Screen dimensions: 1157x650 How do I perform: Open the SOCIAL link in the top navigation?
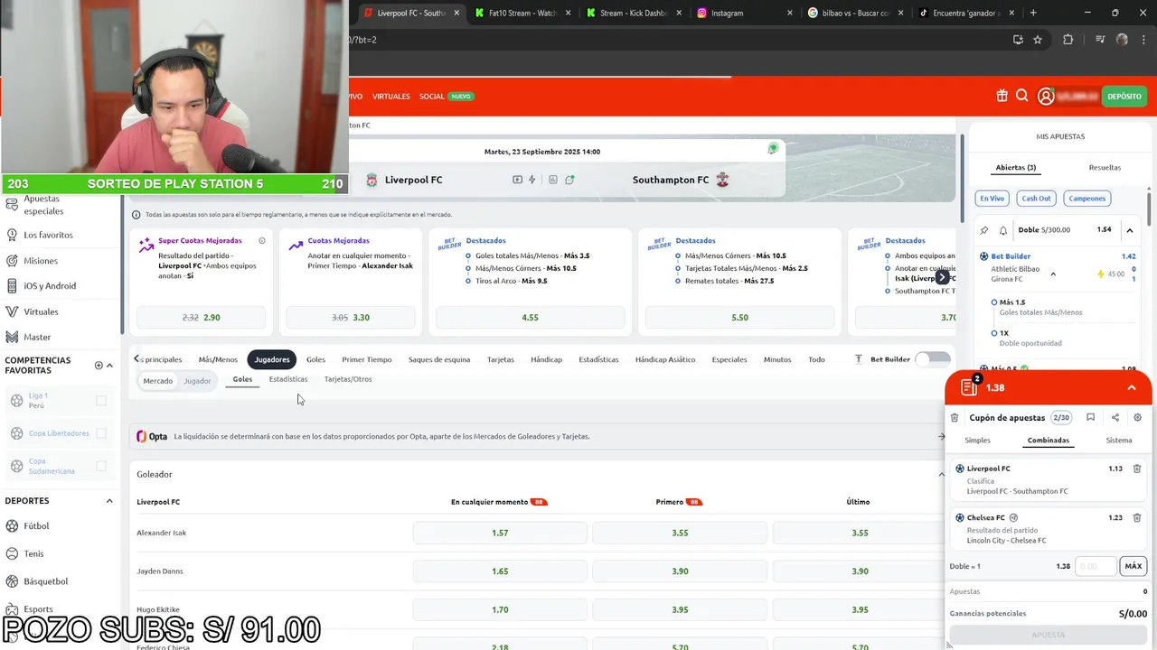tap(432, 97)
